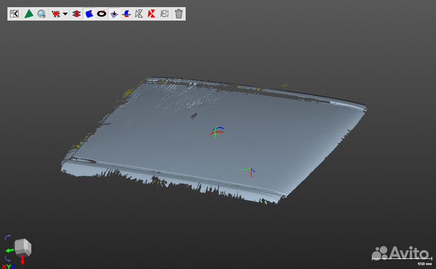
Task: Click the gray view orientation cube
Action: (23, 247)
